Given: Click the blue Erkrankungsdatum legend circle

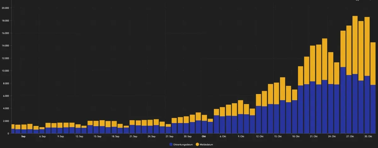Looking at the screenshot, I should (171, 144).
